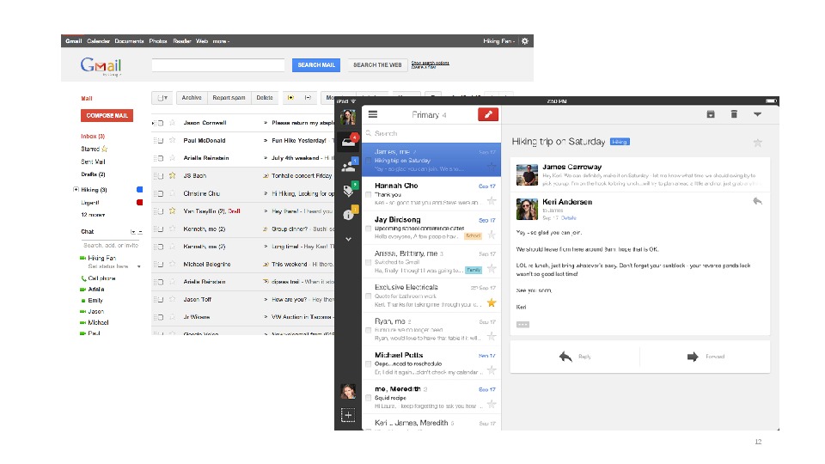
Task: Expand the 12 more labels list
Action: click(x=93, y=215)
